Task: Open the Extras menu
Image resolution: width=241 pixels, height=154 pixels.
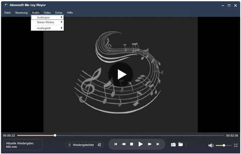Action: (x=59, y=12)
